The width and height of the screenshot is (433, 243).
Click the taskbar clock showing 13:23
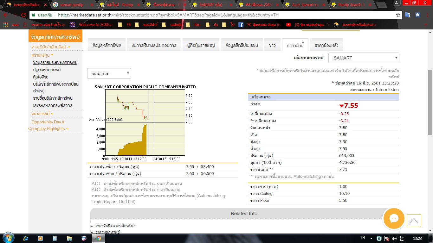tap(418, 238)
